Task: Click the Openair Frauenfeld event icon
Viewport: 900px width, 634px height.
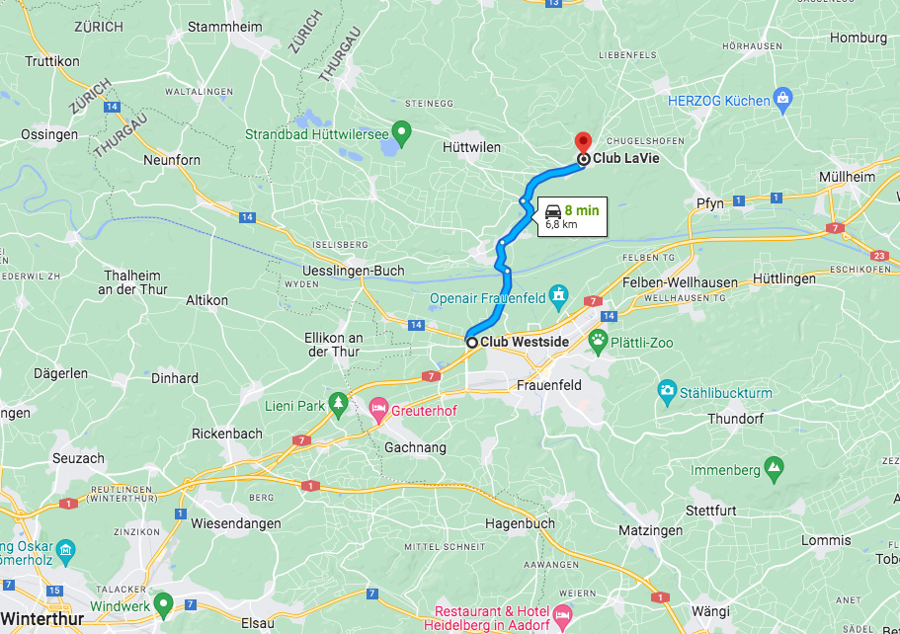Action: (558, 297)
